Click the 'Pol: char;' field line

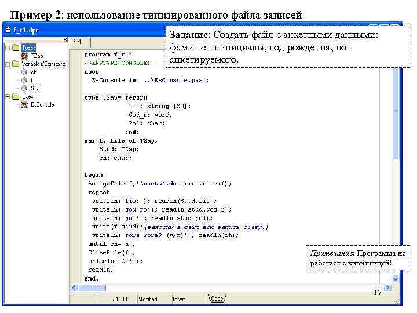tap(147, 123)
